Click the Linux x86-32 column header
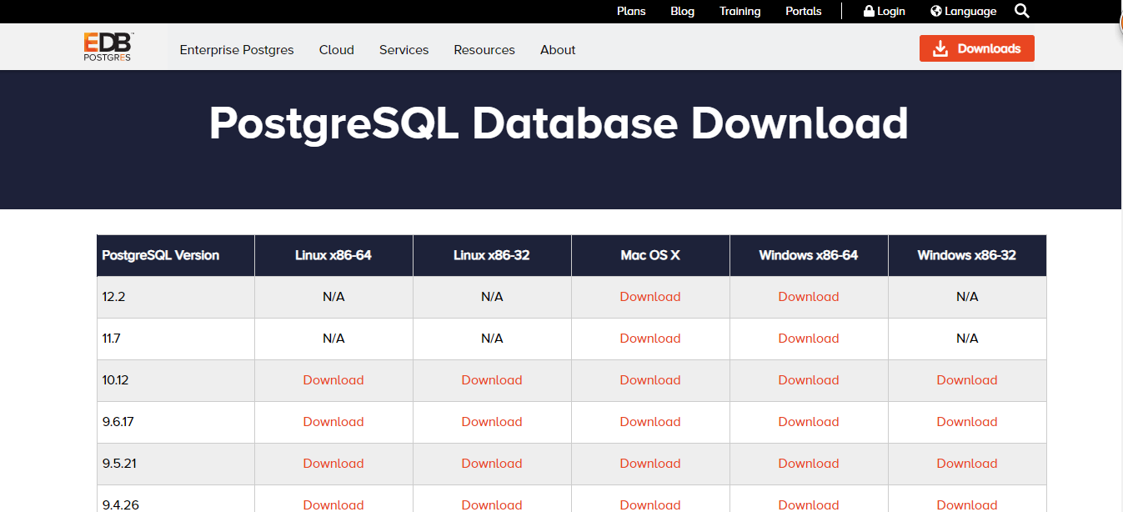 (492, 255)
